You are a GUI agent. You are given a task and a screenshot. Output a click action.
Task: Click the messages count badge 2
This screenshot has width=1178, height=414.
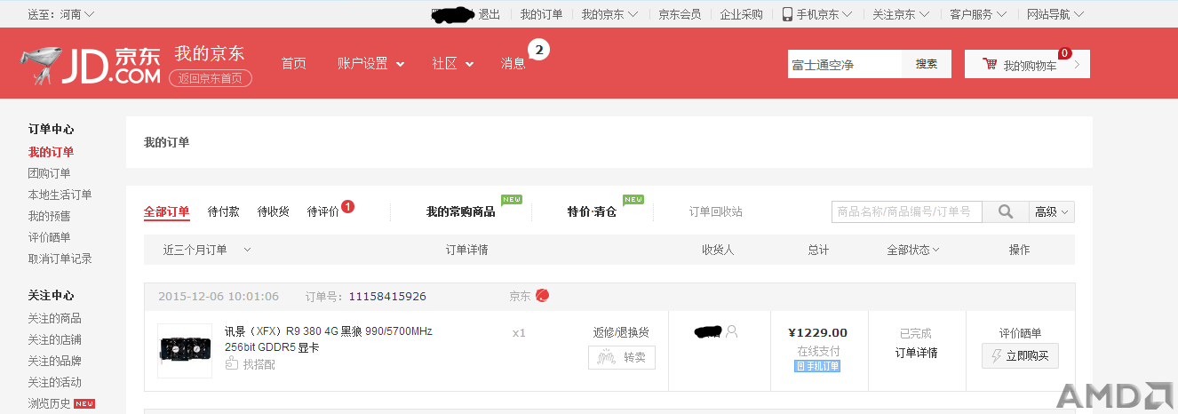538,50
